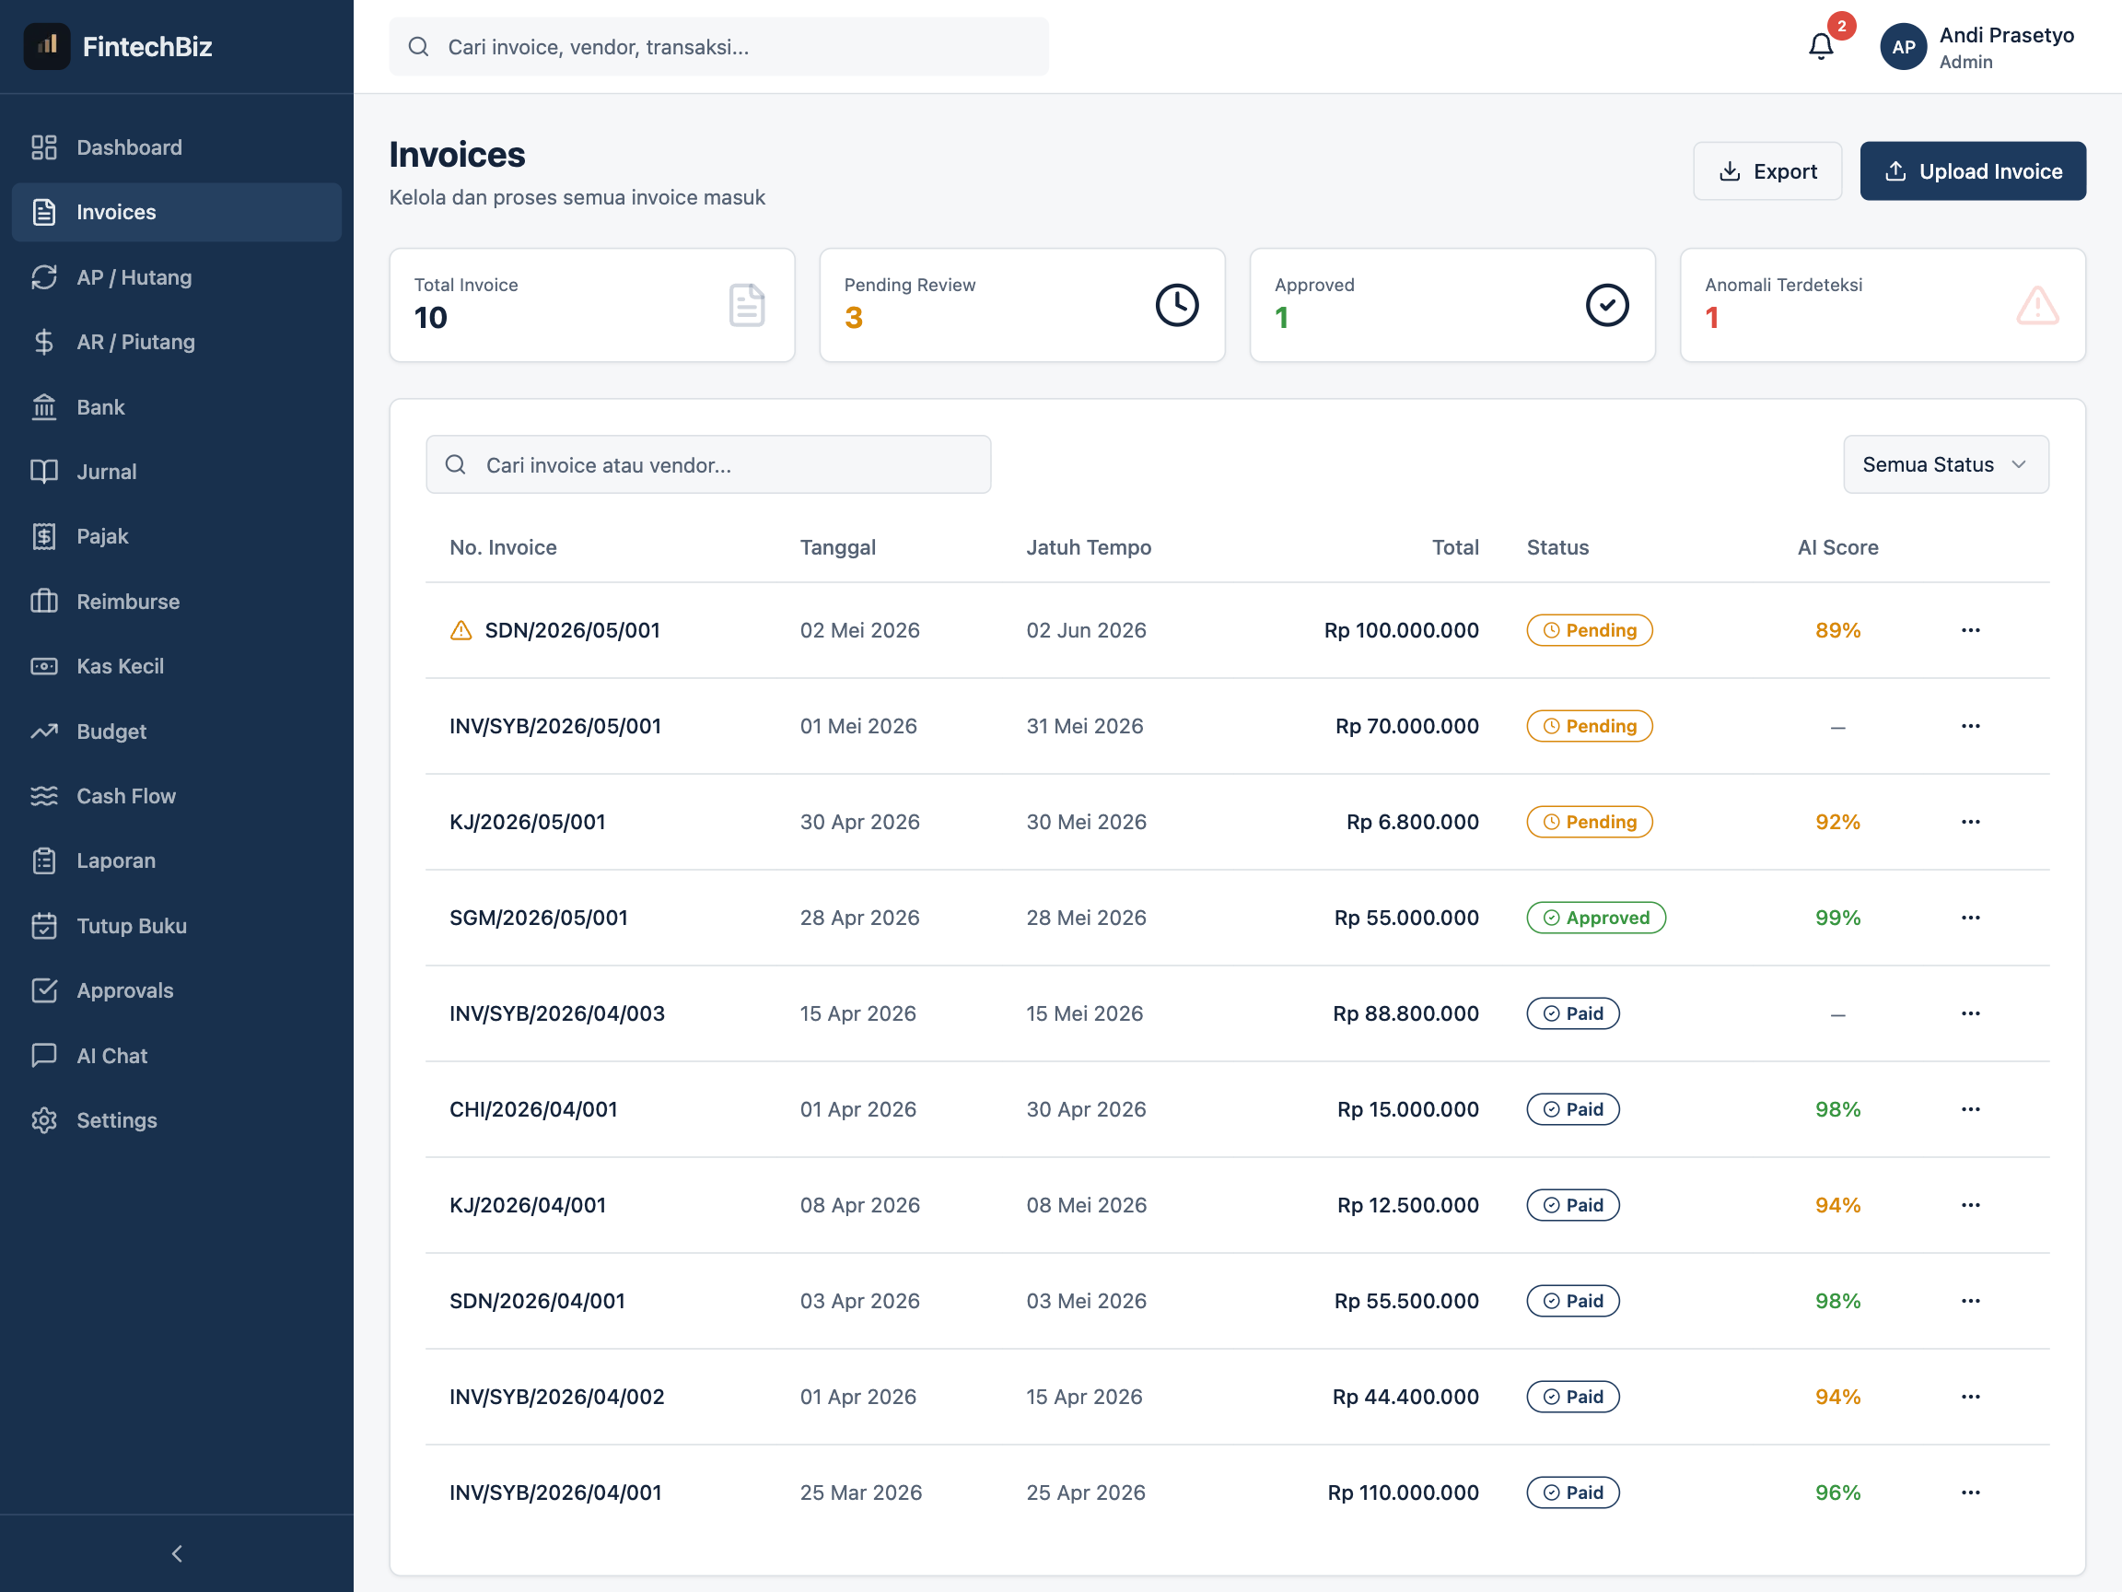Click the Anomali Terdeteksi warning icon

pos(2036,305)
